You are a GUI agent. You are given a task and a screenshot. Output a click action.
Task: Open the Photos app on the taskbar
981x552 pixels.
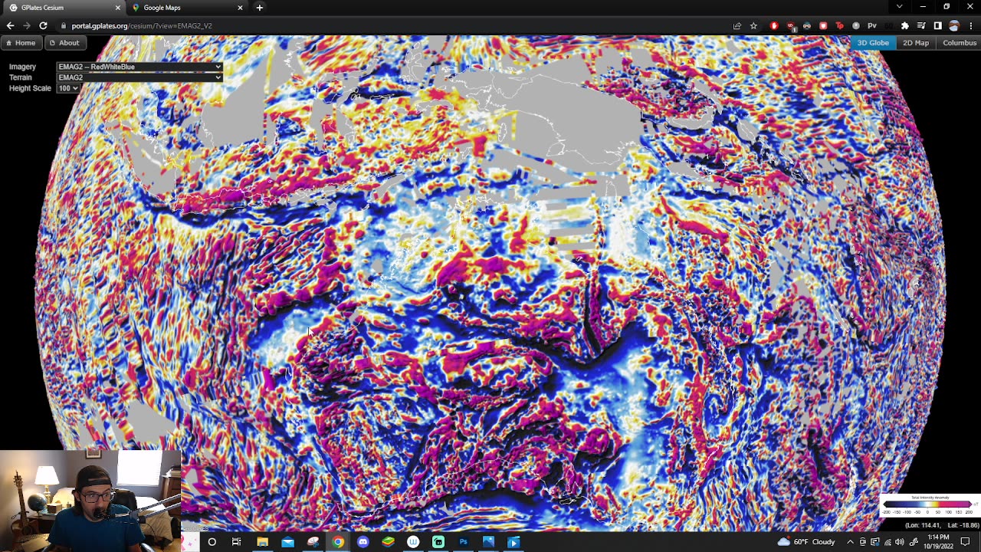[488, 542]
